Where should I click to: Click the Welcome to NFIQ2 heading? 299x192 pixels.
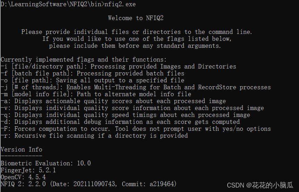point(136,18)
